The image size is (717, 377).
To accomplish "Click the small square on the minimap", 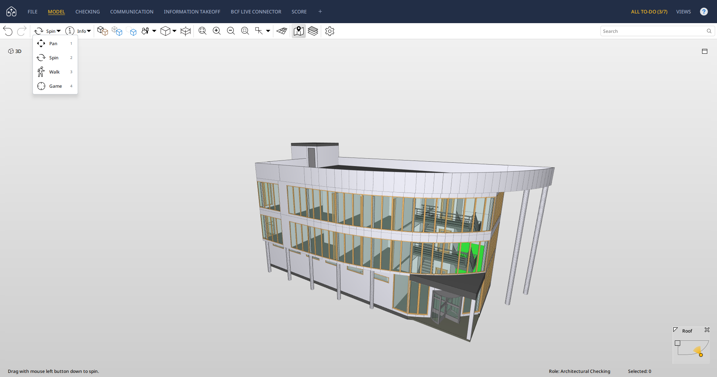I will click(677, 343).
